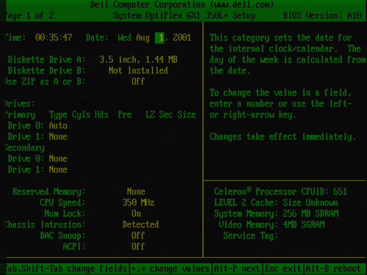Click the weekday text "Wed"
367x275 pixels.
[124, 38]
